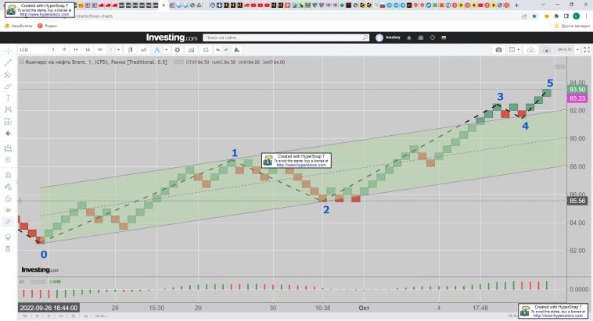Viewport: 593px width, 321px height.
Task: Select the 5-minute timeframe
Action: [53, 49]
